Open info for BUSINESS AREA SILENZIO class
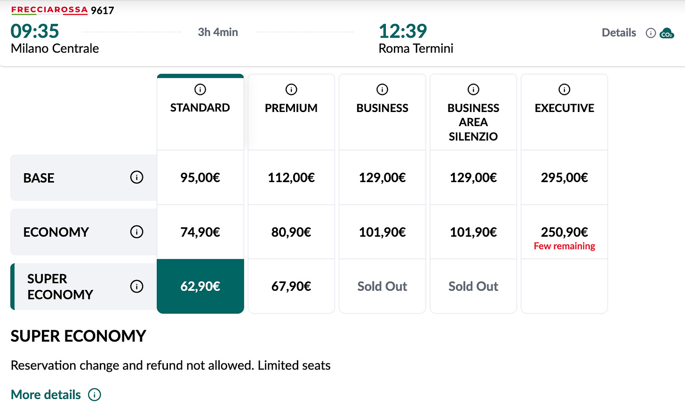The width and height of the screenshot is (685, 408). click(x=473, y=89)
